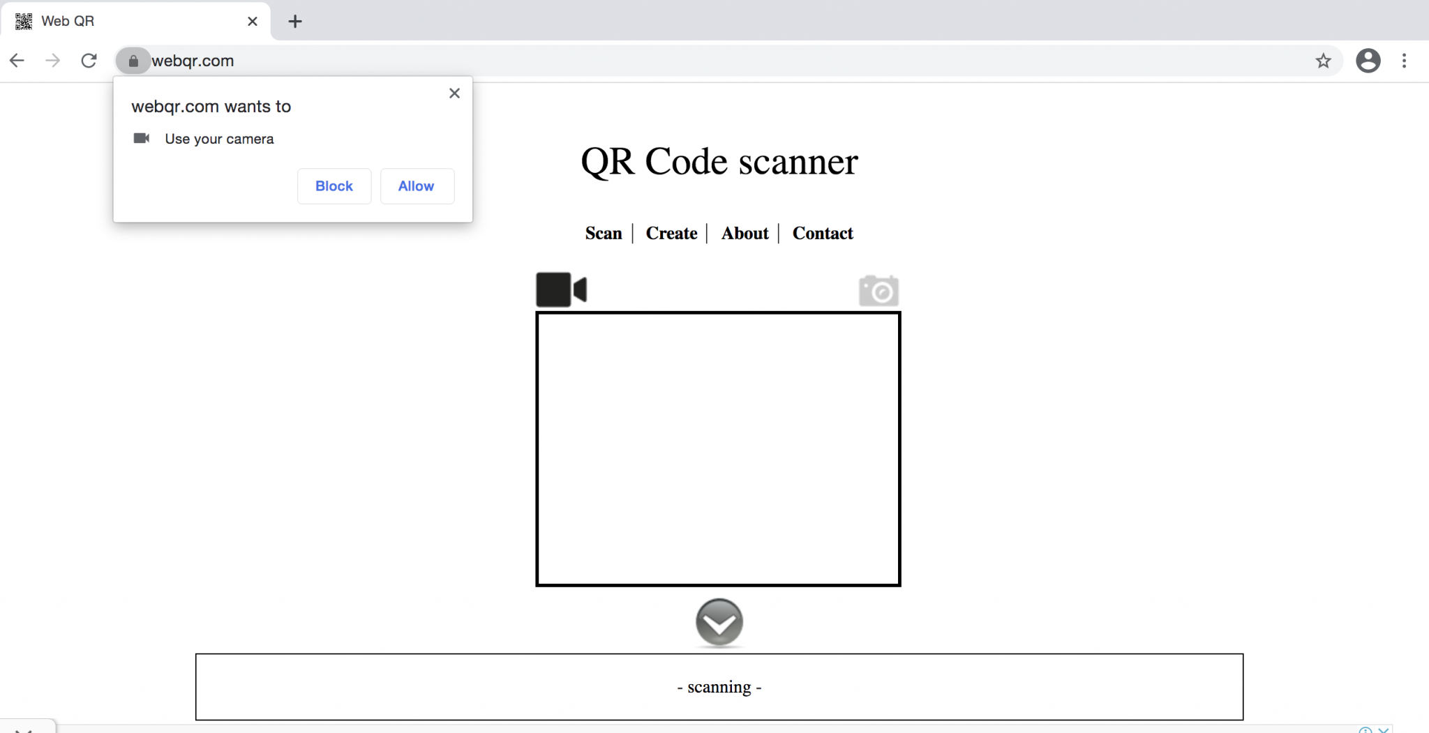Select the snapshot camera icon
The height and width of the screenshot is (733, 1429).
pyautogui.click(x=879, y=289)
